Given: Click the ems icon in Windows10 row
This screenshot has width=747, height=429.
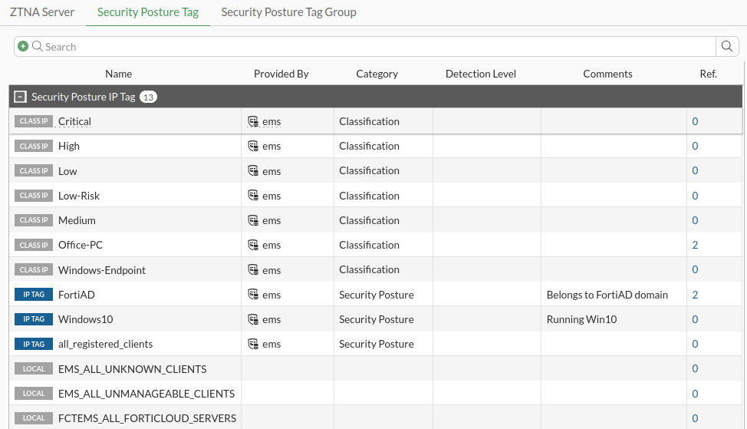Looking at the screenshot, I should click(x=253, y=319).
